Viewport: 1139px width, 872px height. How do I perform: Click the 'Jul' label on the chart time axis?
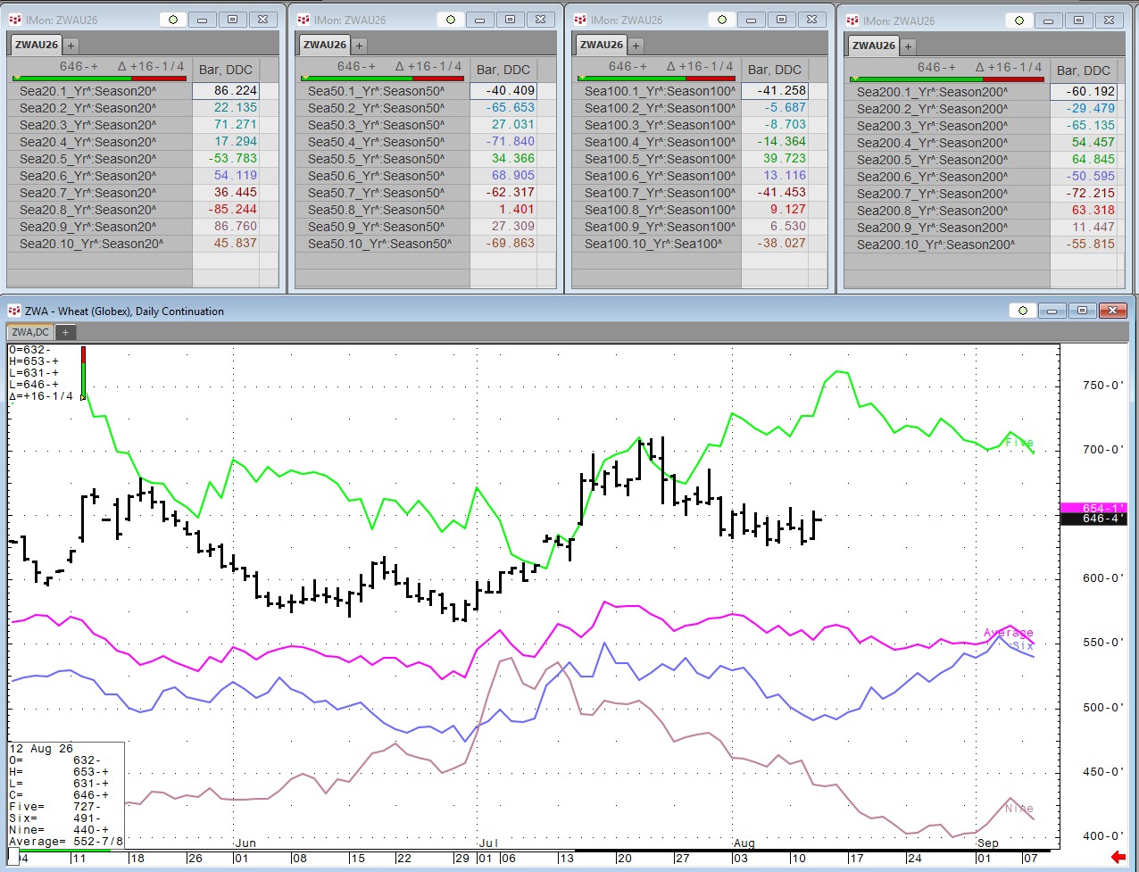click(487, 843)
